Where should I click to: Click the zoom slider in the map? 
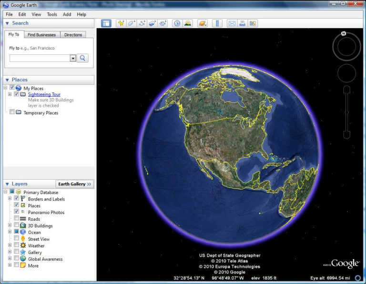coord(346,112)
